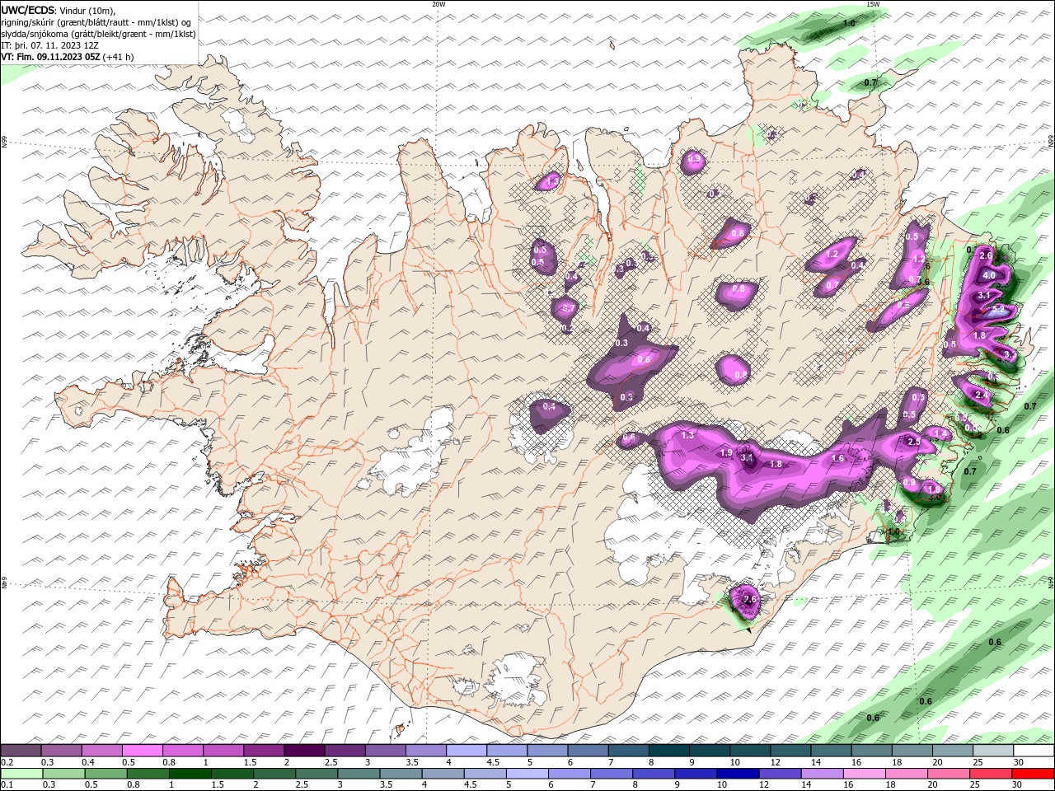Click the 'VT: Fim. 09.11.2023 05Z' valid time
The width and height of the screenshot is (1055, 791).
click(51, 57)
